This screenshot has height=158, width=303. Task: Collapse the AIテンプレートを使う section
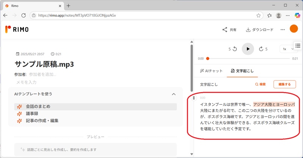pyautogui.click(x=174, y=94)
